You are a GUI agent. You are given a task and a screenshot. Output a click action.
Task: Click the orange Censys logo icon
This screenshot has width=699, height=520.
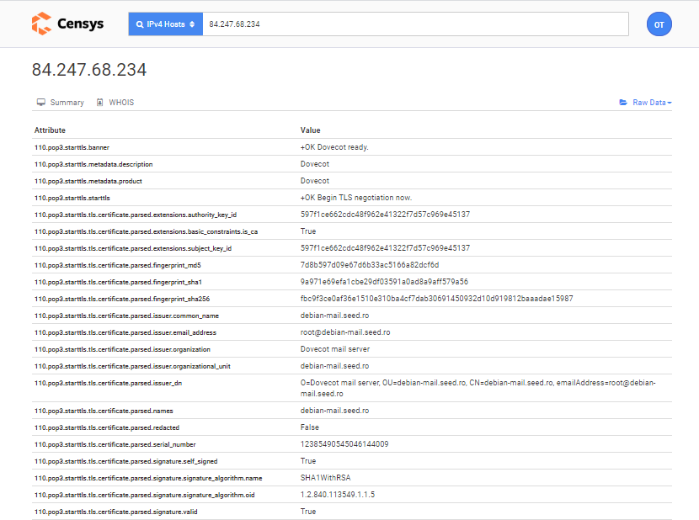click(40, 24)
